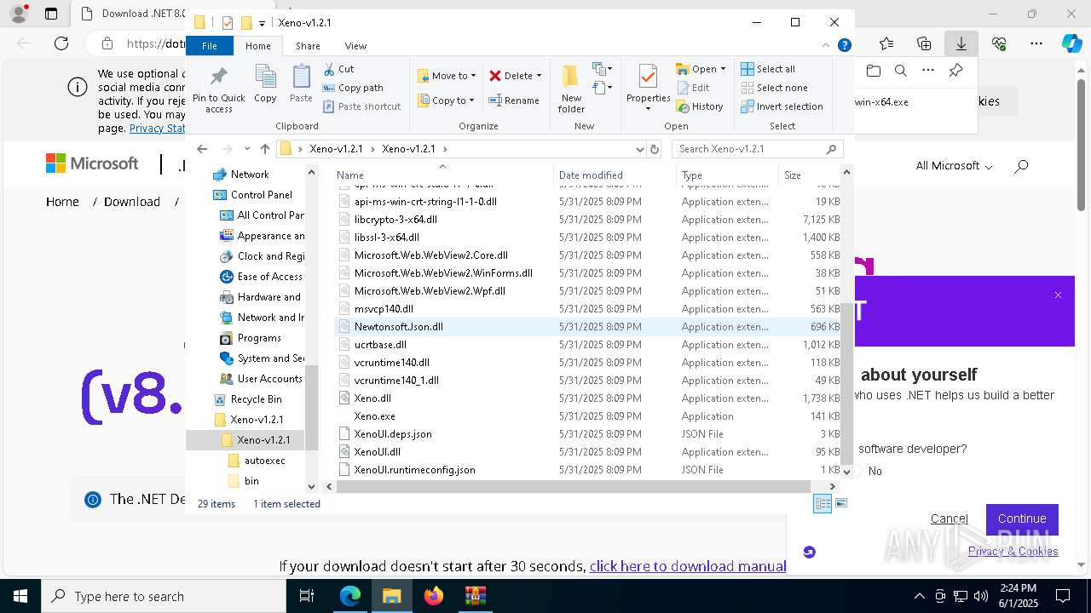Open the Copy to dropdown
This screenshot has width=1091, height=613.
[447, 100]
